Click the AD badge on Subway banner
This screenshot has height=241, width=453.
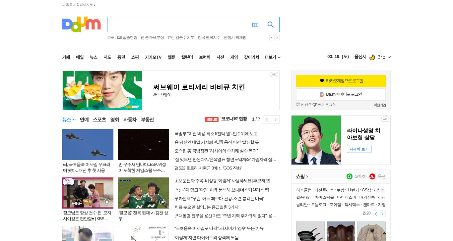(x=274, y=74)
